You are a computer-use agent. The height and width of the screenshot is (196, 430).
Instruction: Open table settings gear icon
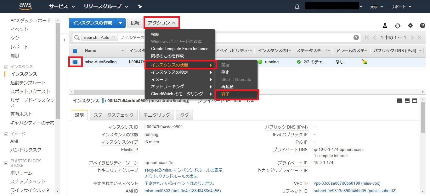410,26
